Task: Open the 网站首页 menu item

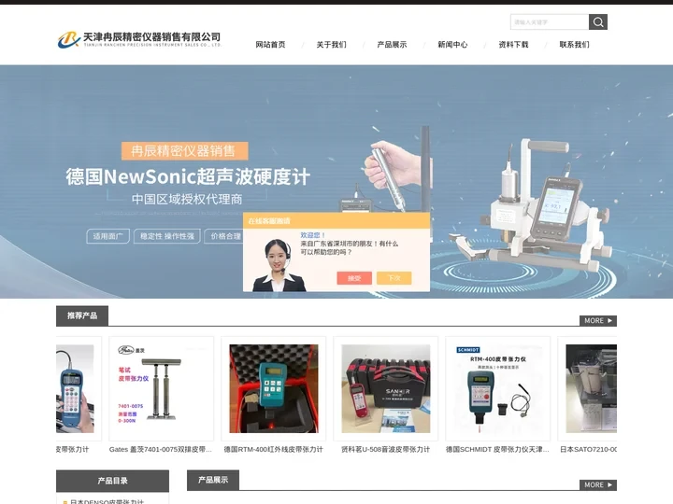Action: tap(270, 45)
